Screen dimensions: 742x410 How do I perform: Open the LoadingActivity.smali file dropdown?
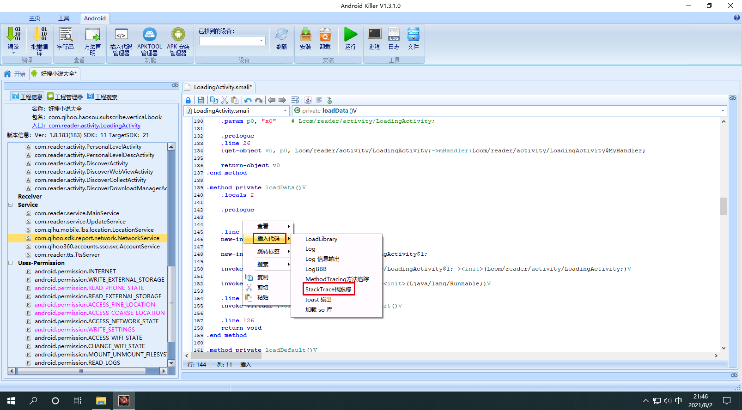285,111
